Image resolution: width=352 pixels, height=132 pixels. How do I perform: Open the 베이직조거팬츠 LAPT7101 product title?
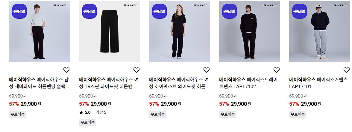click(x=318, y=83)
